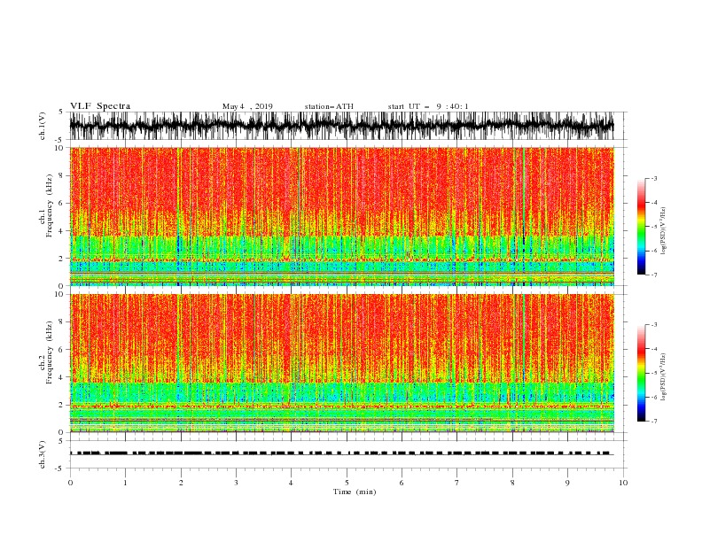Select the "ch.2 Frequency (kHz)" axis label

click(46, 352)
